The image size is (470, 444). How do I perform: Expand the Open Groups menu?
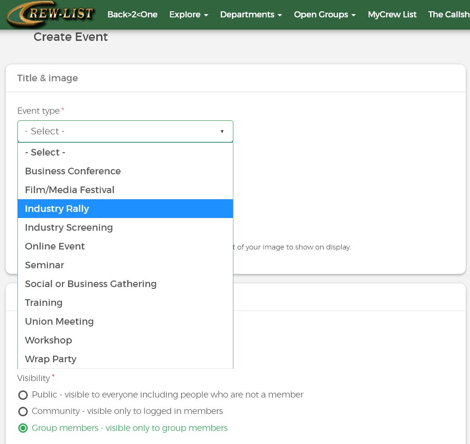click(x=324, y=15)
